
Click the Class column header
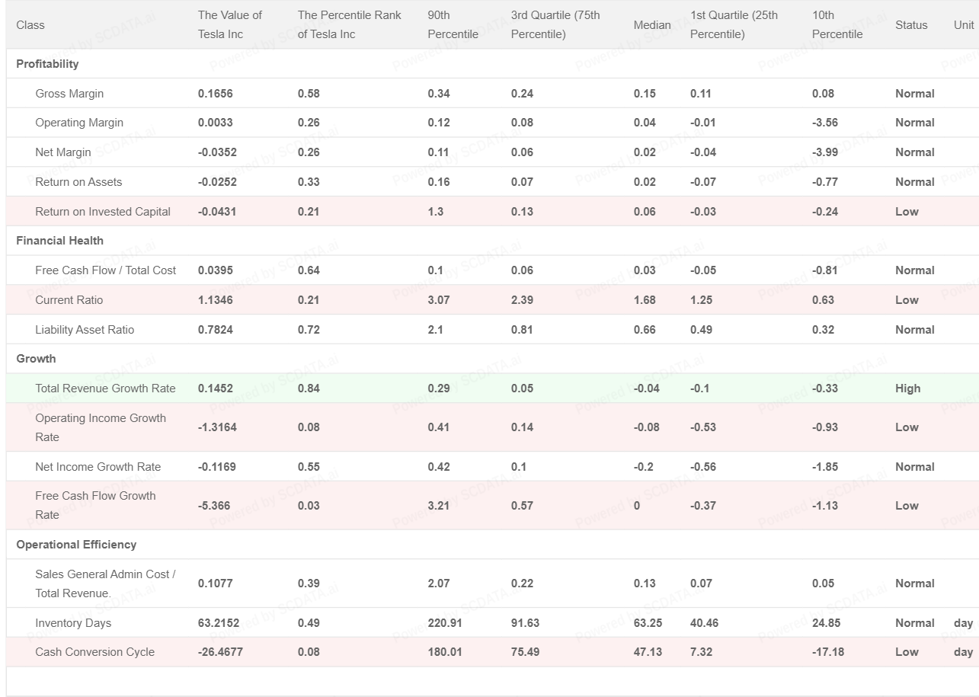[x=30, y=25]
